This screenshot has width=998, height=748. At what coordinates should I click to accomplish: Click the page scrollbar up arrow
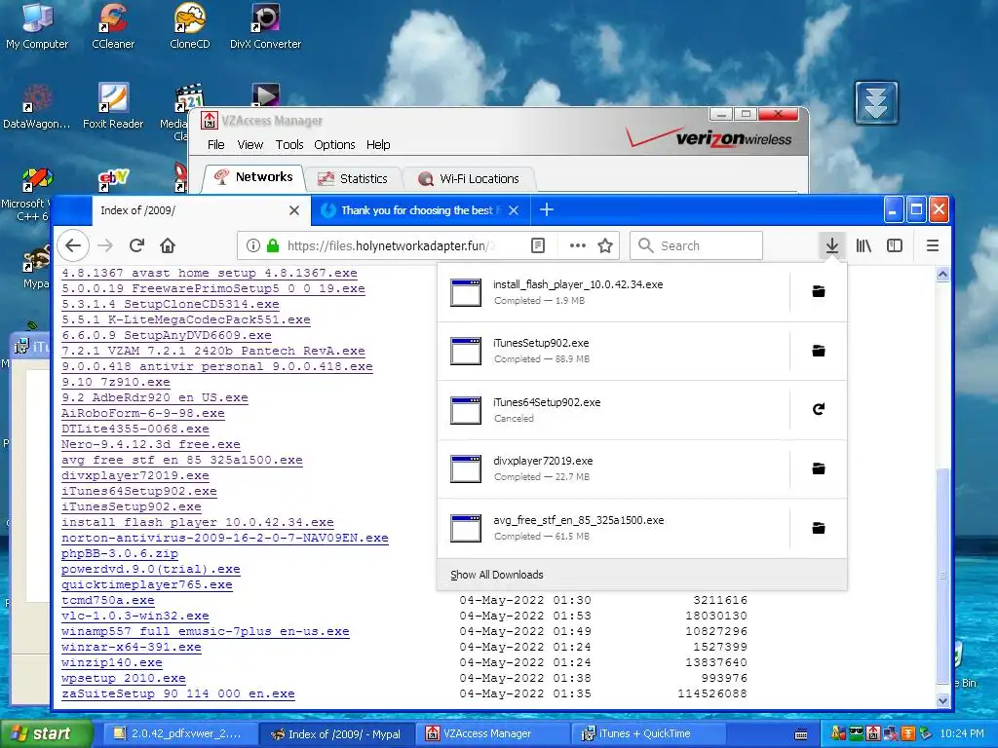942,274
